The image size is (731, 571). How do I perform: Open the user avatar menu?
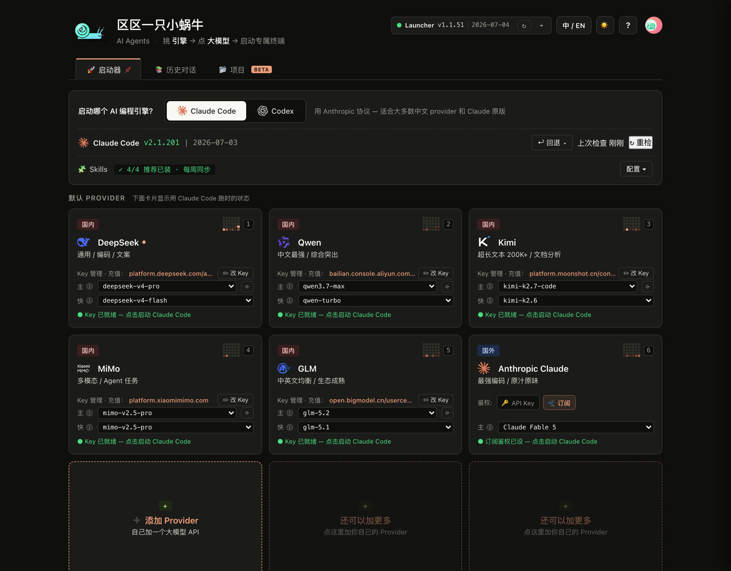click(x=653, y=26)
